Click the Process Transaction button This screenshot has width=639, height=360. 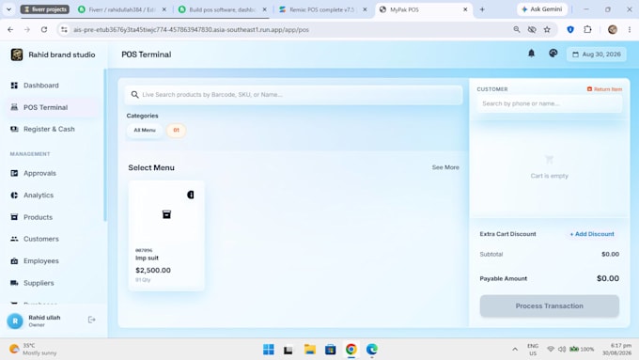coord(550,305)
